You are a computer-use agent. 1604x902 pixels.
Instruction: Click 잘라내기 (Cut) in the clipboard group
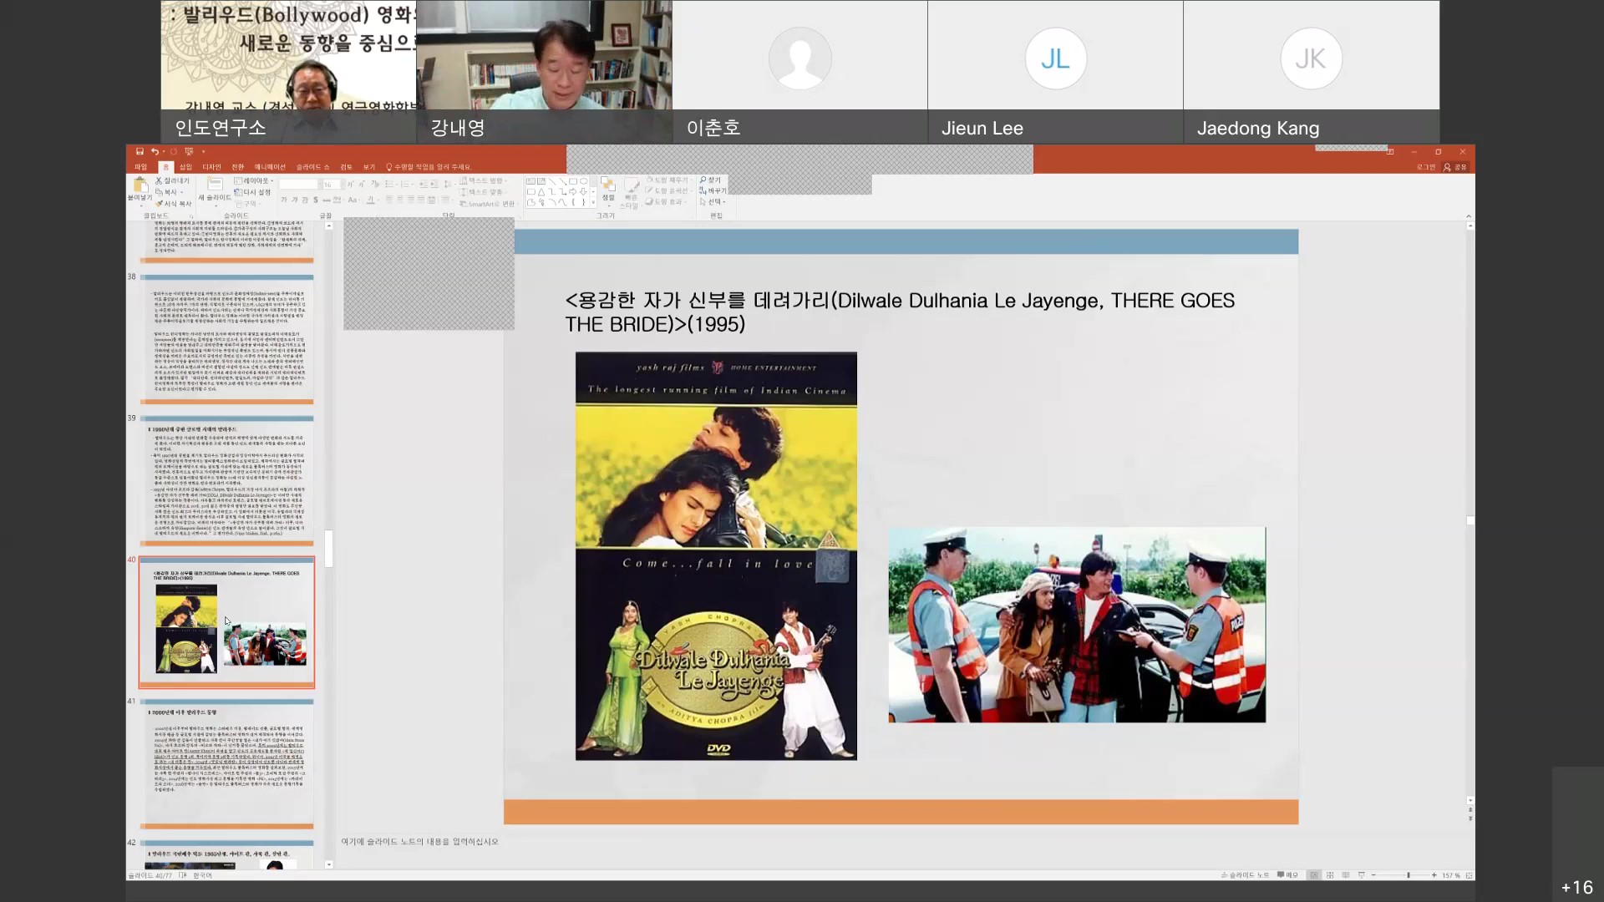point(172,180)
